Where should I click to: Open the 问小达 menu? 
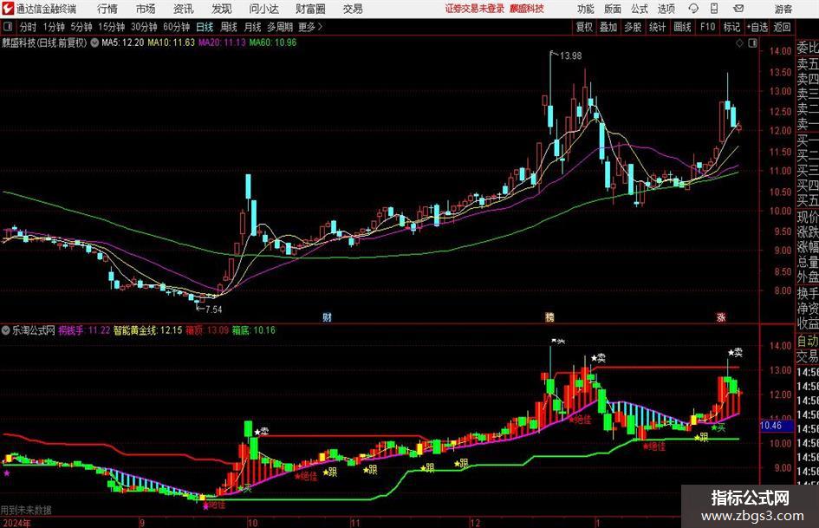click(263, 9)
